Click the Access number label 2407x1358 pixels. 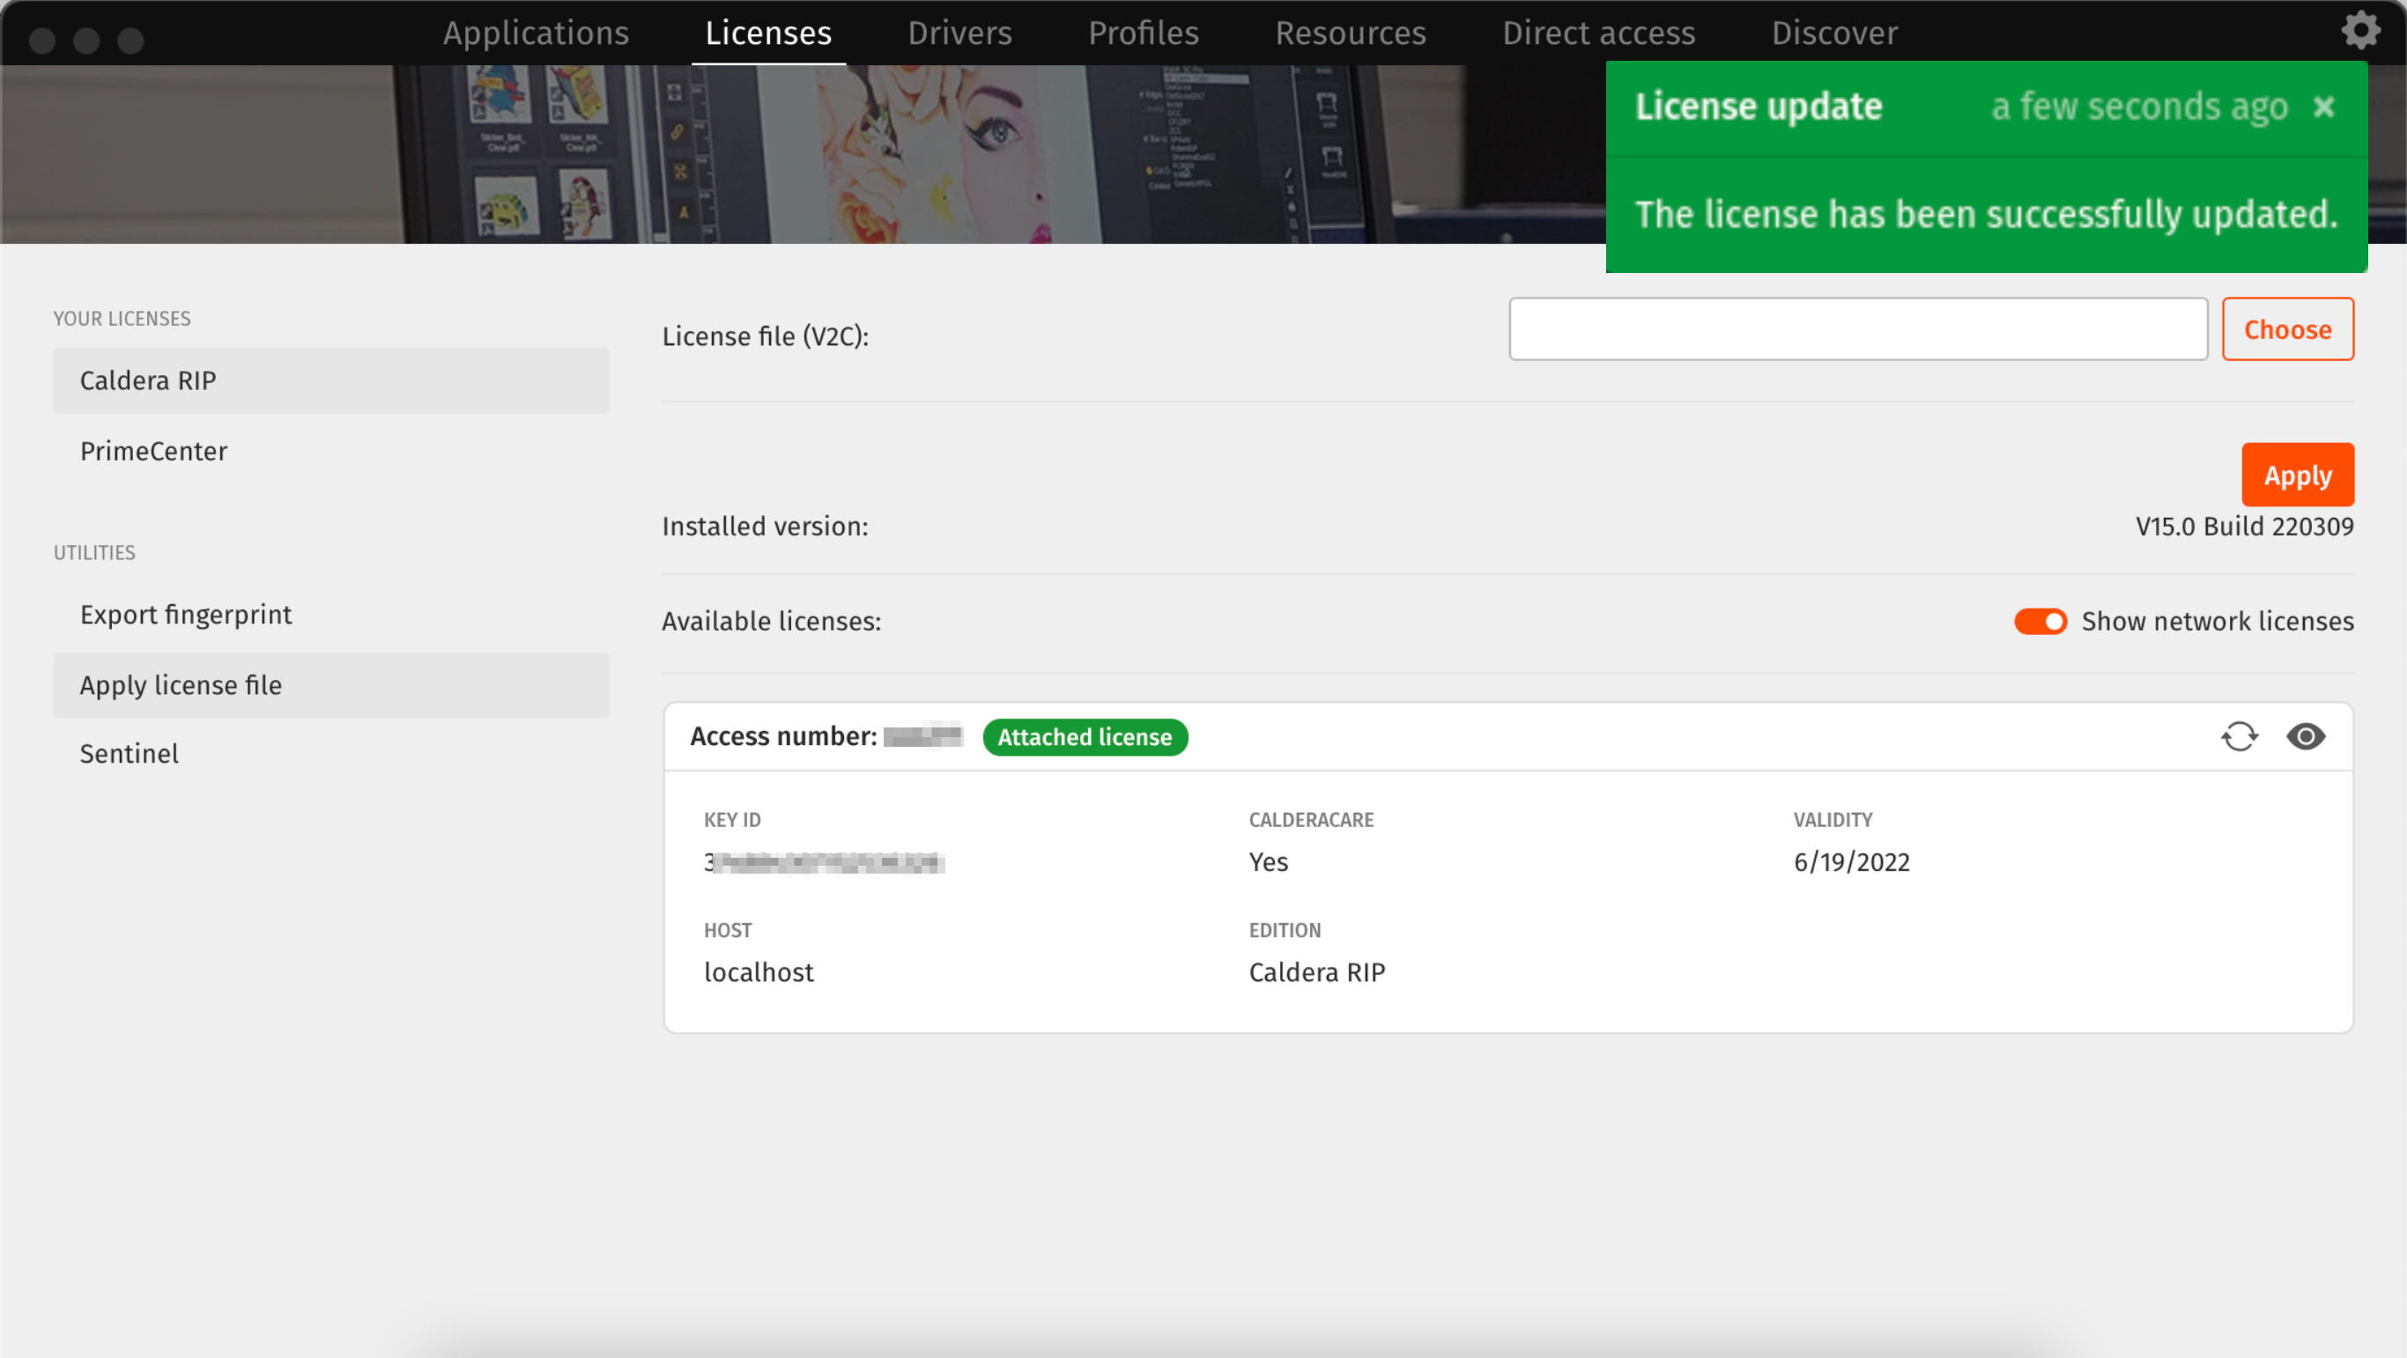tap(783, 736)
